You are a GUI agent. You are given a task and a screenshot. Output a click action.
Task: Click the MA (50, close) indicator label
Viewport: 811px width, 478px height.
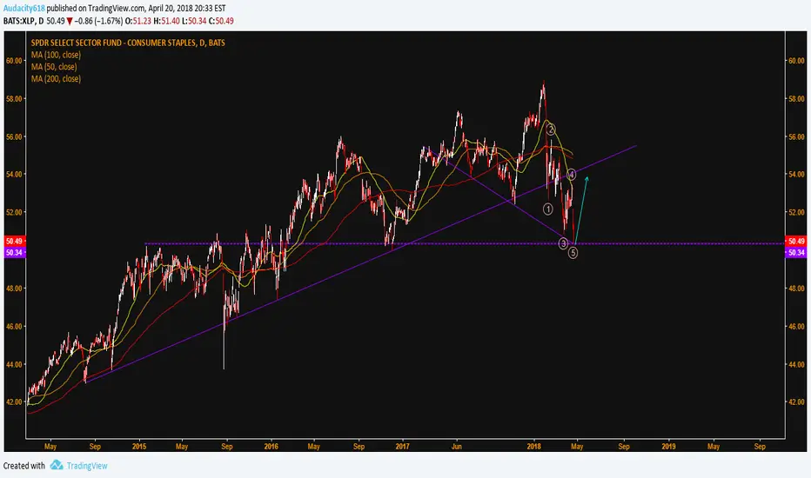[x=54, y=67]
